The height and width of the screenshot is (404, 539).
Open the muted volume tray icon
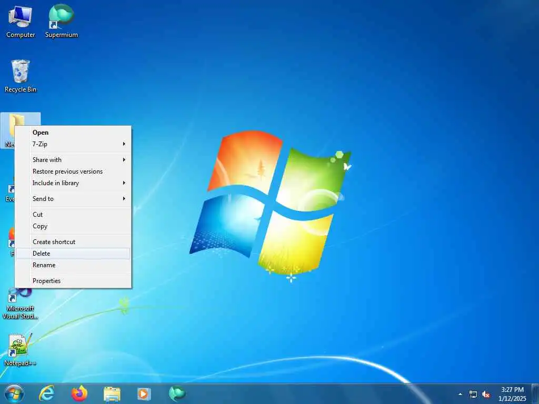(486, 394)
